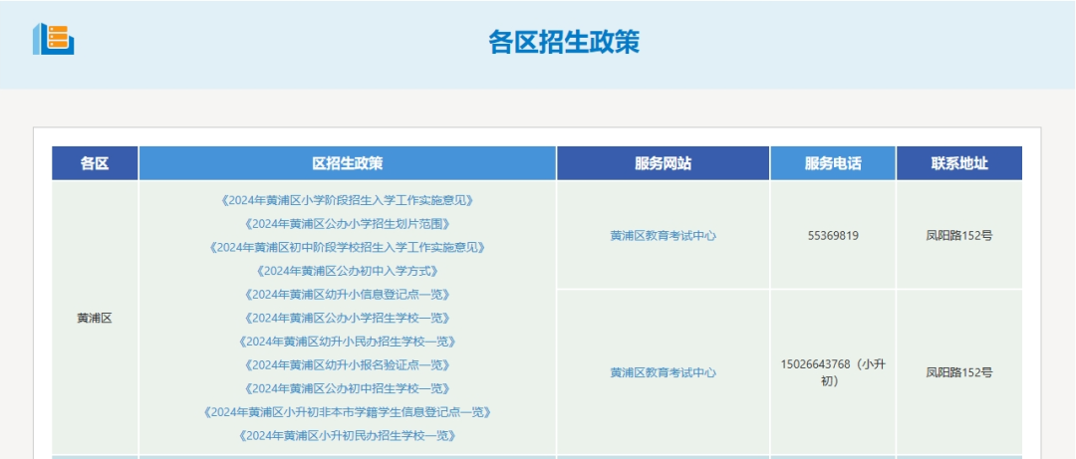Open 《2024年黄浦区公办小学招生学校一览》
1076x459 pixels.
(348, 318)
